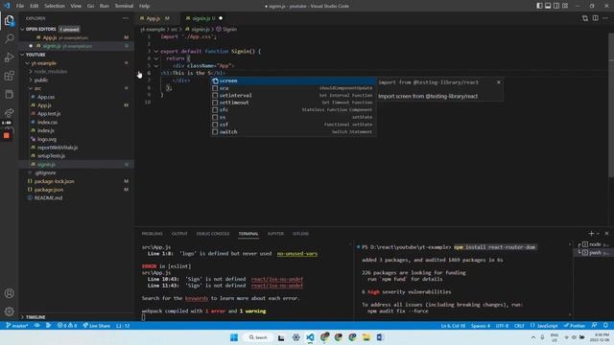Toggle panel layout icon in title bar
This screenshot has width=614, height=345.
pyautogui.click(x=548, y=6)
